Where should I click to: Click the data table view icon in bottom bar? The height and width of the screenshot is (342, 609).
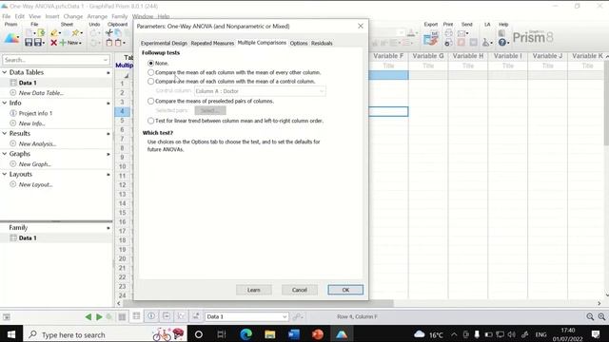[x=136, y=316]
